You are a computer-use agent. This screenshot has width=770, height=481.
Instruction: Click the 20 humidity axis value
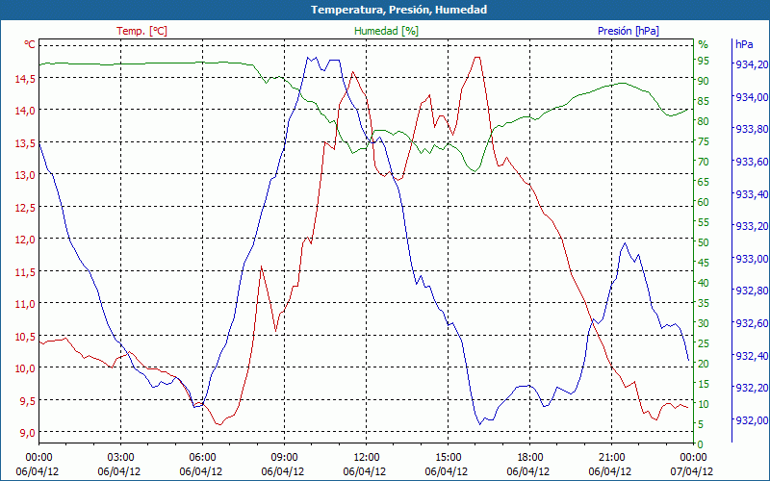point(704,364)
